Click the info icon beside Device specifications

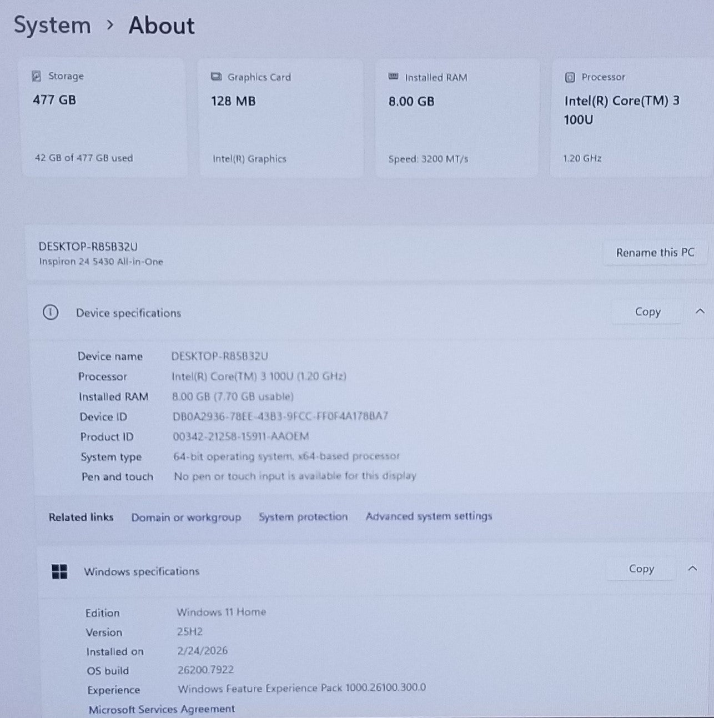[51, 313]
